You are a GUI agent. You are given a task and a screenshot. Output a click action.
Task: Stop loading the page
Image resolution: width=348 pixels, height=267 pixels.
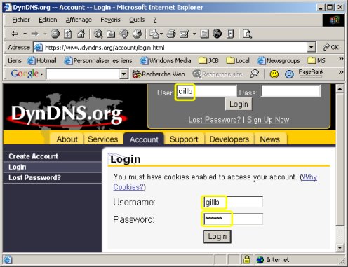[55, 34]
